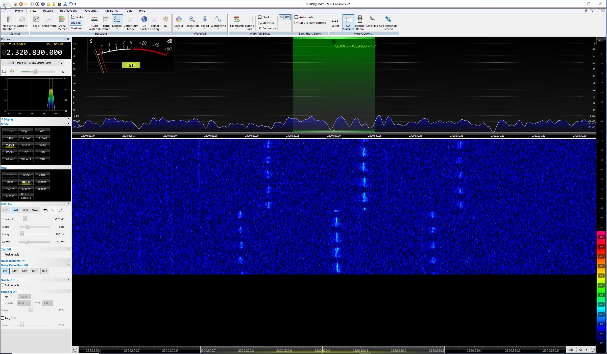Click the Signal History icon
Image resolution: width=607 pixels, height=354 pixels.
click(155, 22)
